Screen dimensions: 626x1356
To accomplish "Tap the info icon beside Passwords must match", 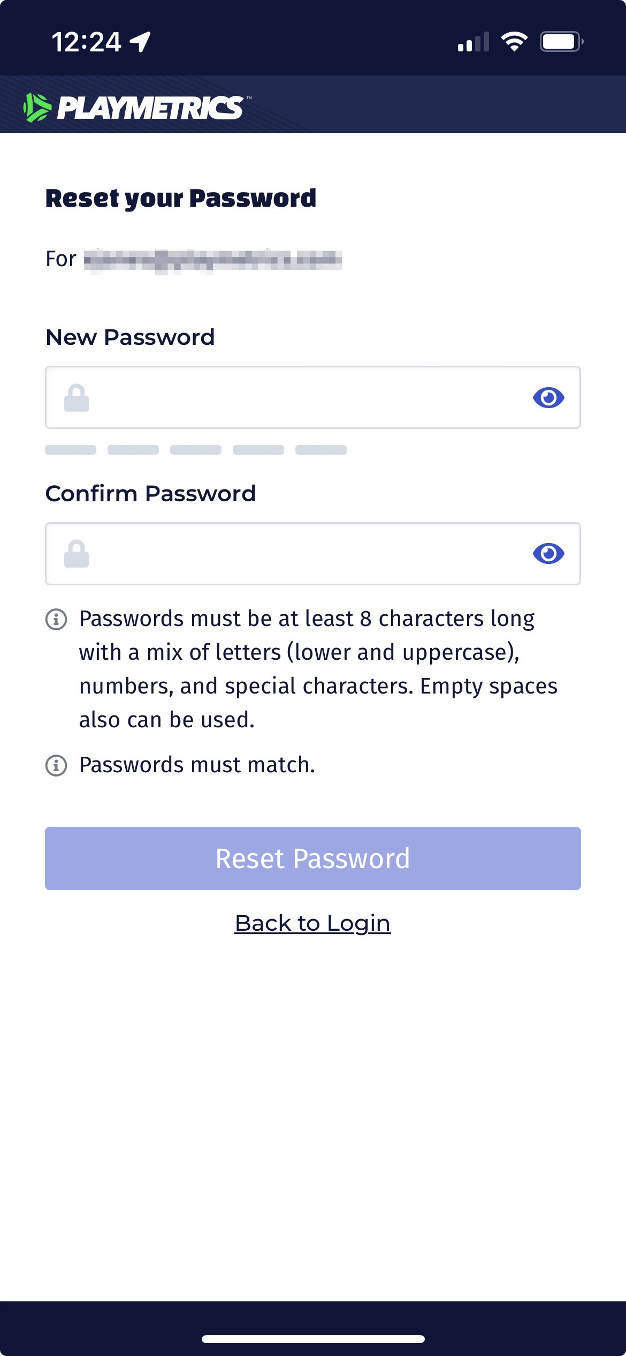I will point(56,765).
